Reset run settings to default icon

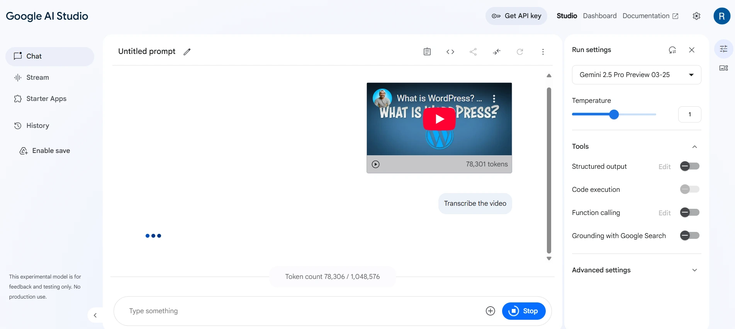672,50
